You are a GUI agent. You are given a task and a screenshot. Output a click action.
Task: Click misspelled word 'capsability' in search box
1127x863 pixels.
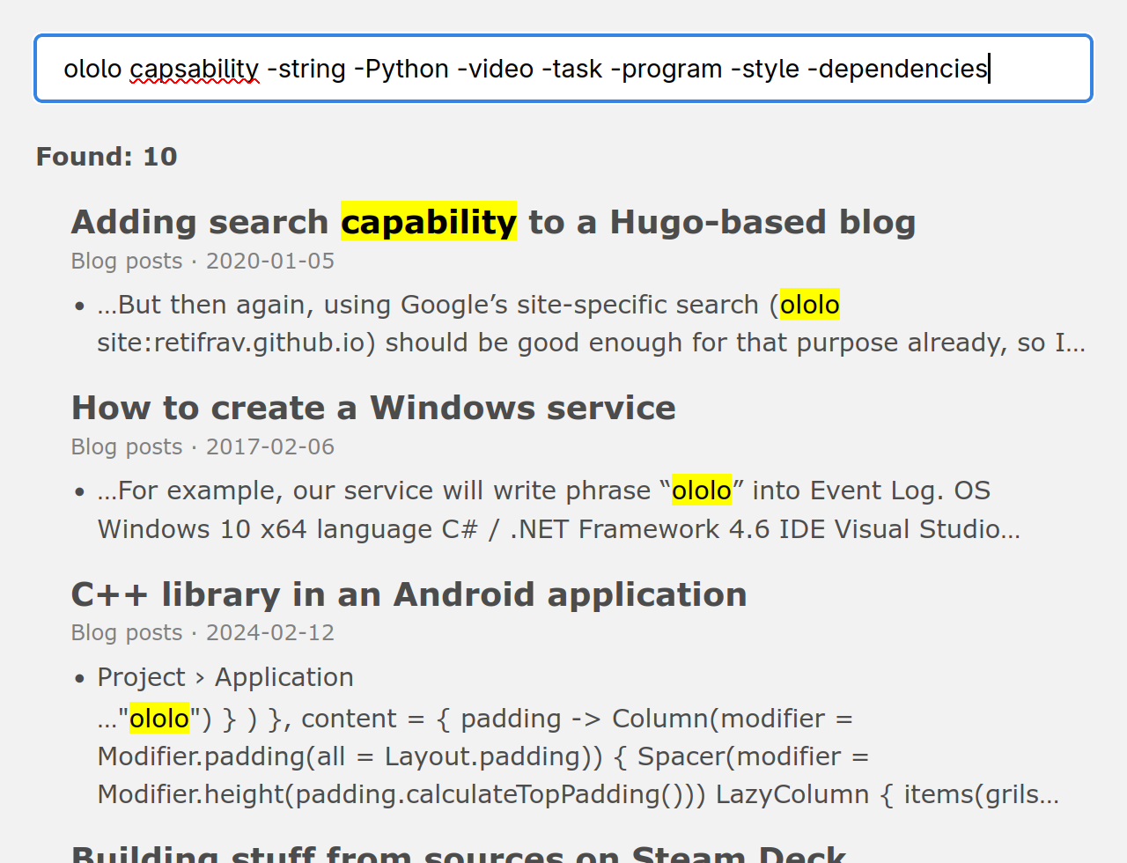[x=195, y=69]
